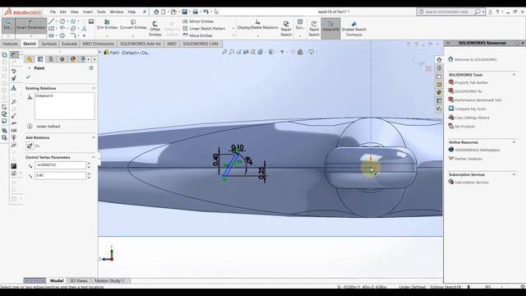Viewport: 526px width, 296px height.
Task: Click Mirror Entities
Action: click(198, 21)
